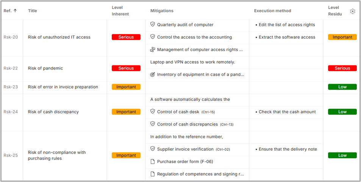Screen dimensions: 361x182
Task: Click shield icon beside Quarterly audit of computer
Action: [x=153, y=25]
